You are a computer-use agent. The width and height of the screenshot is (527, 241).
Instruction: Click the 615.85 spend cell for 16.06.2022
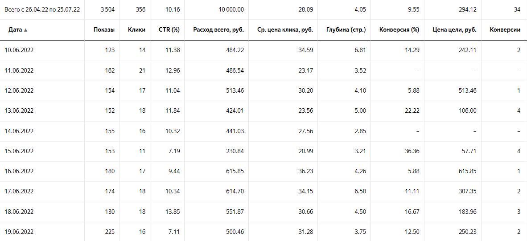pos(234,171)
